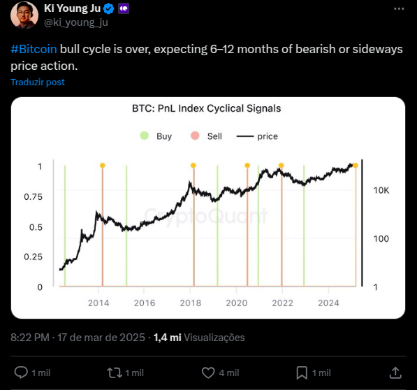Click Traduzir post link

[38, 82]
